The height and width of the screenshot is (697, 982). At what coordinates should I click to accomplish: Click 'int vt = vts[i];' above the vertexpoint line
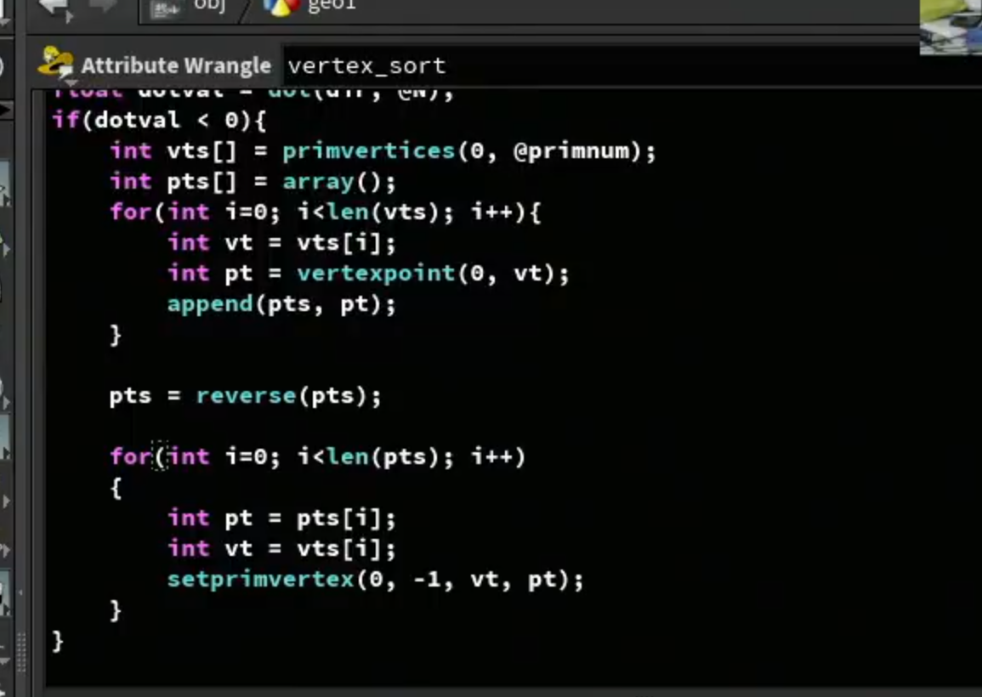281,243
